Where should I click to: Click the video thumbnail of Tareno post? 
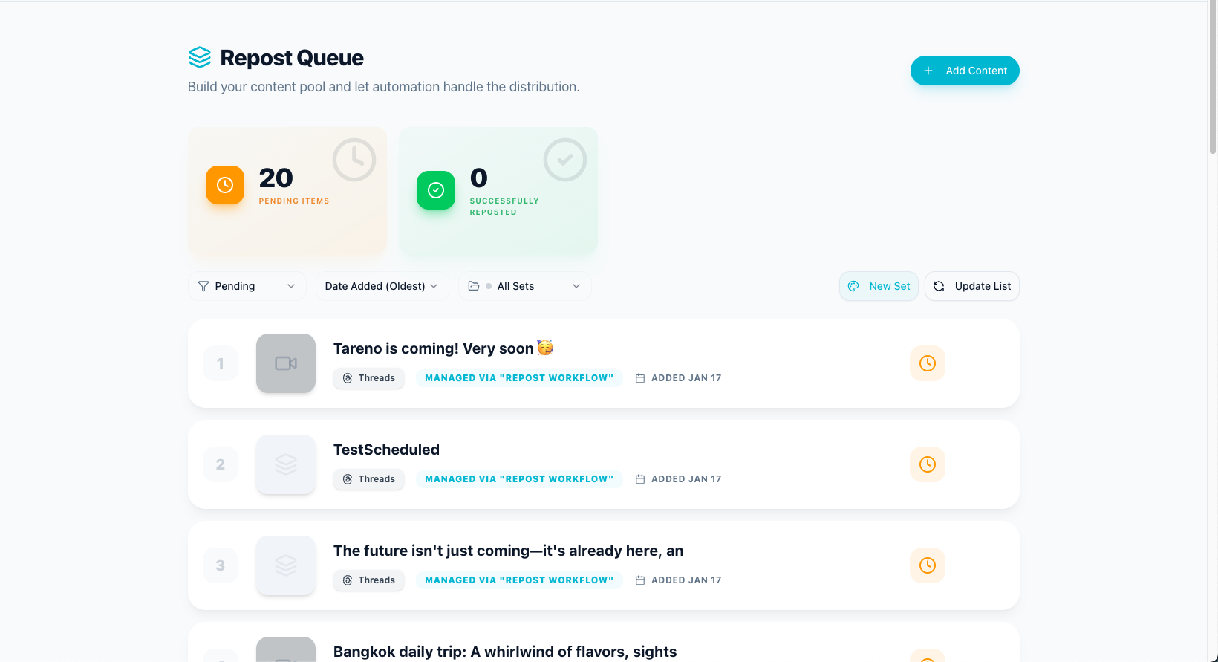(x=286, y=363)
